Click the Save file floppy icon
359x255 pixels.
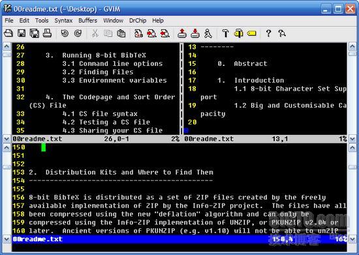coord(22,33)
